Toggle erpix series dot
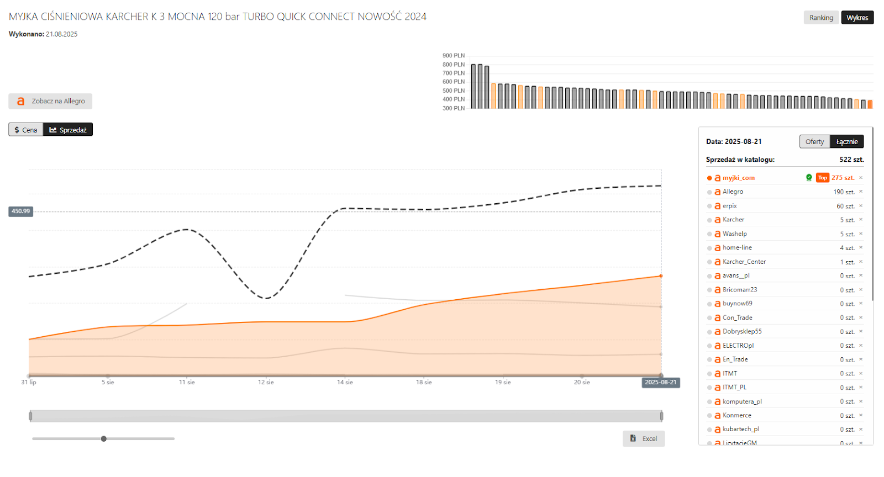Viewport: 884px width, 477px height. [709, 206]
